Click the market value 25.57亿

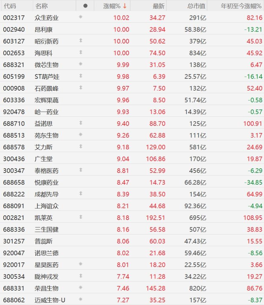[x=195, y=77]
